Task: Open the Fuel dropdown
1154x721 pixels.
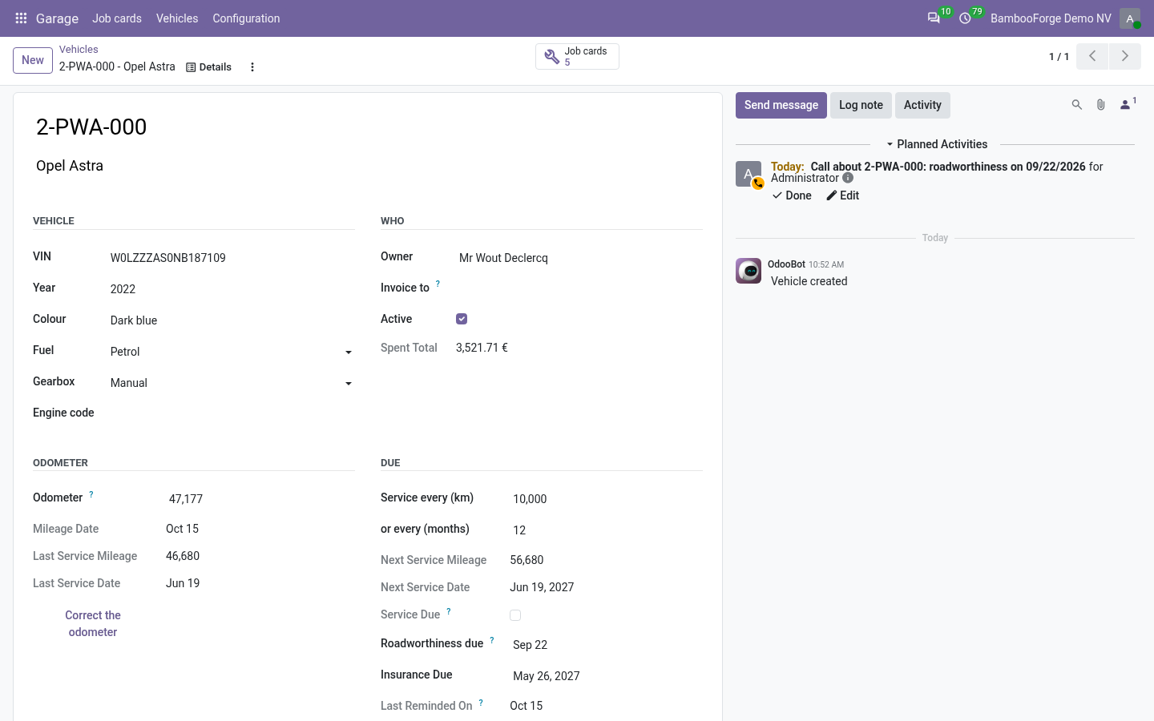Action: tap(231, 352)
